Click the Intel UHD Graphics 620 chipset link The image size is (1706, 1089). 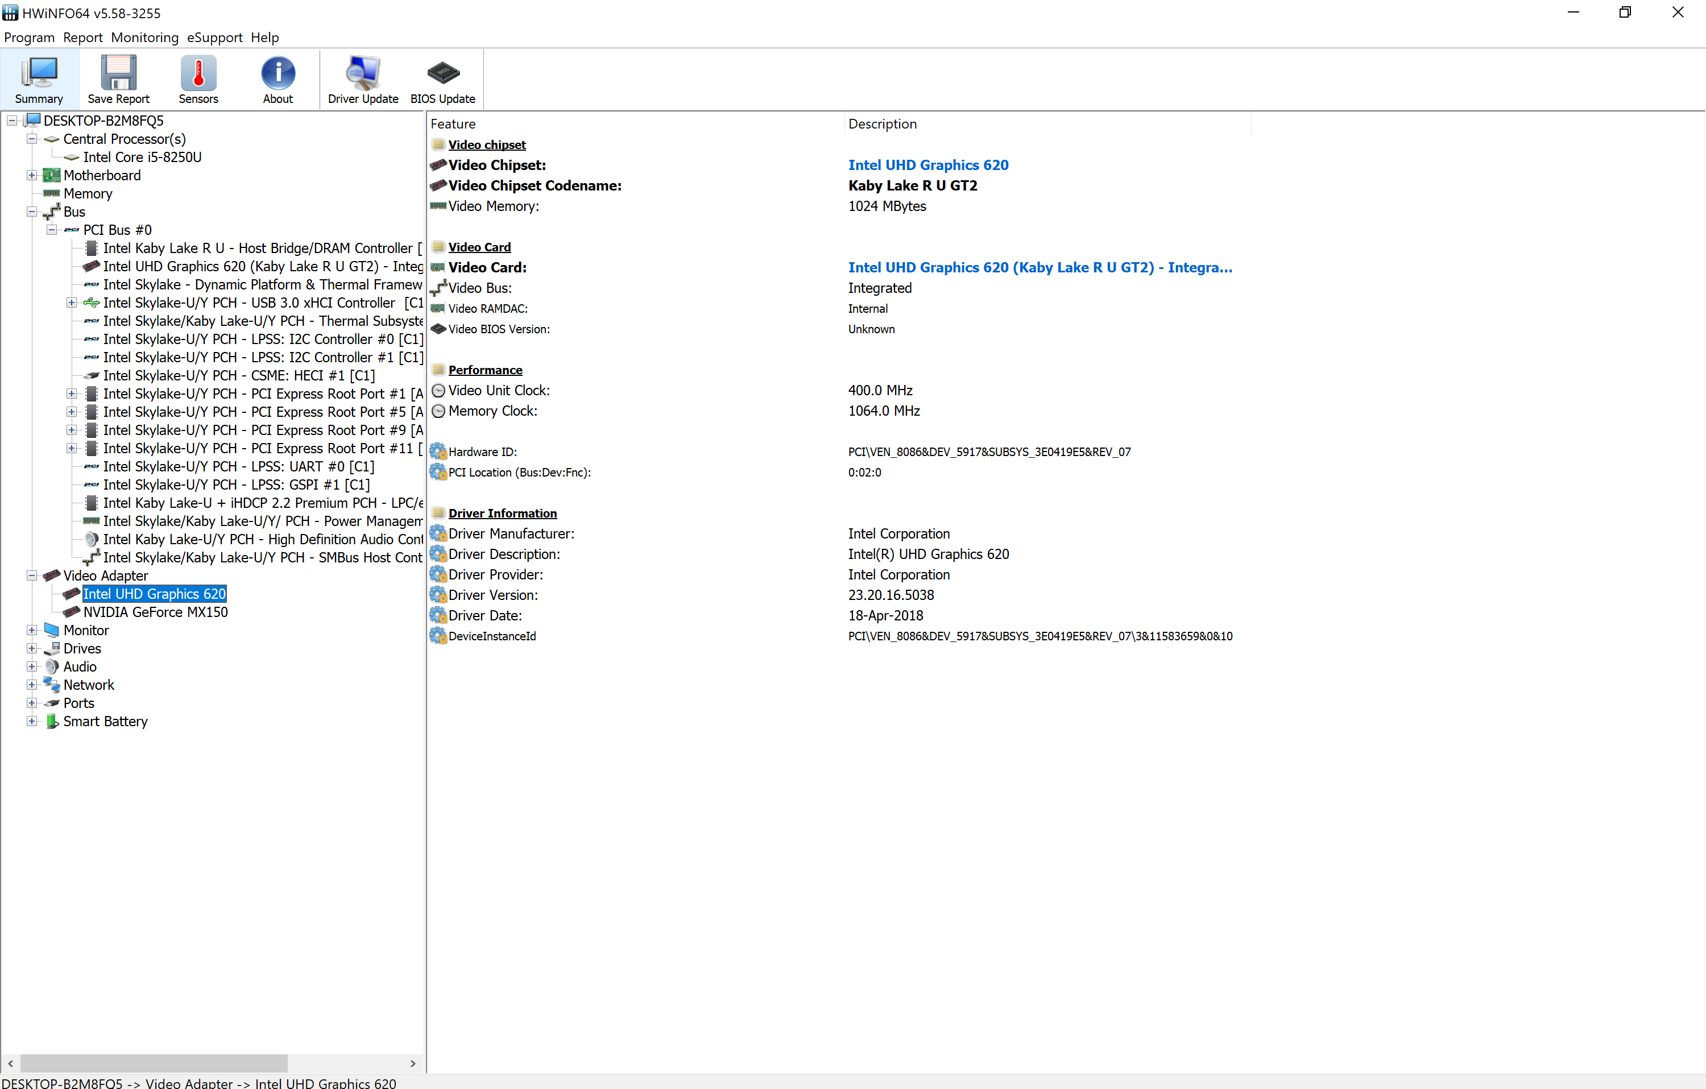tap(928, 164)
